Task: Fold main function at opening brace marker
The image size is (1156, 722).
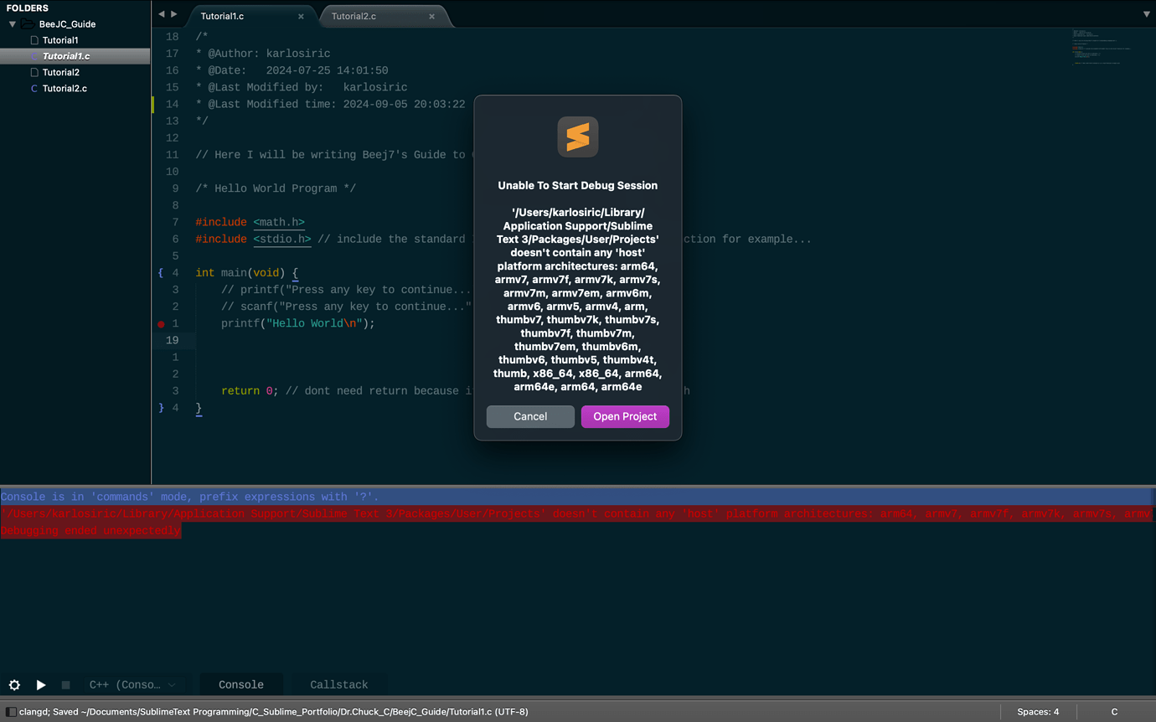Action: [x=161, y=273]
